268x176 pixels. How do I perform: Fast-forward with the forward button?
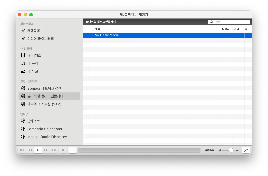point(46,150)
